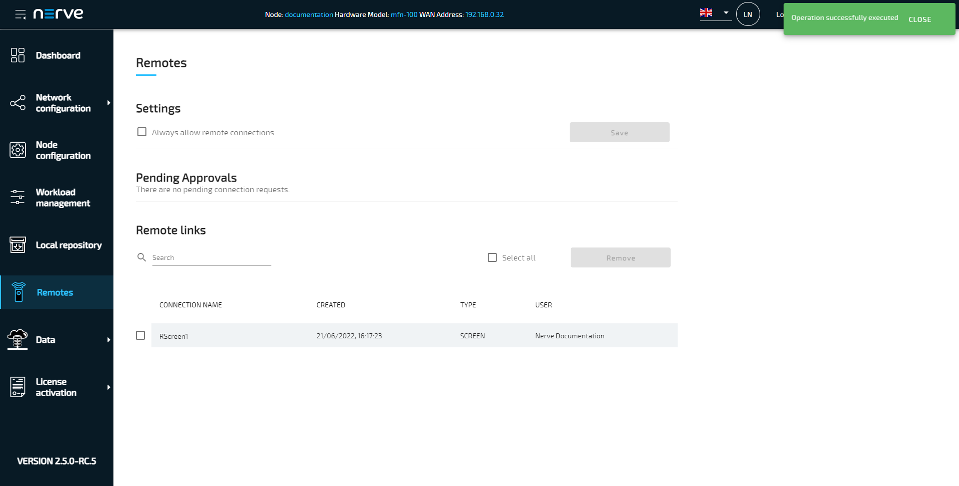Click the License activation document icon

click(17, 387)
